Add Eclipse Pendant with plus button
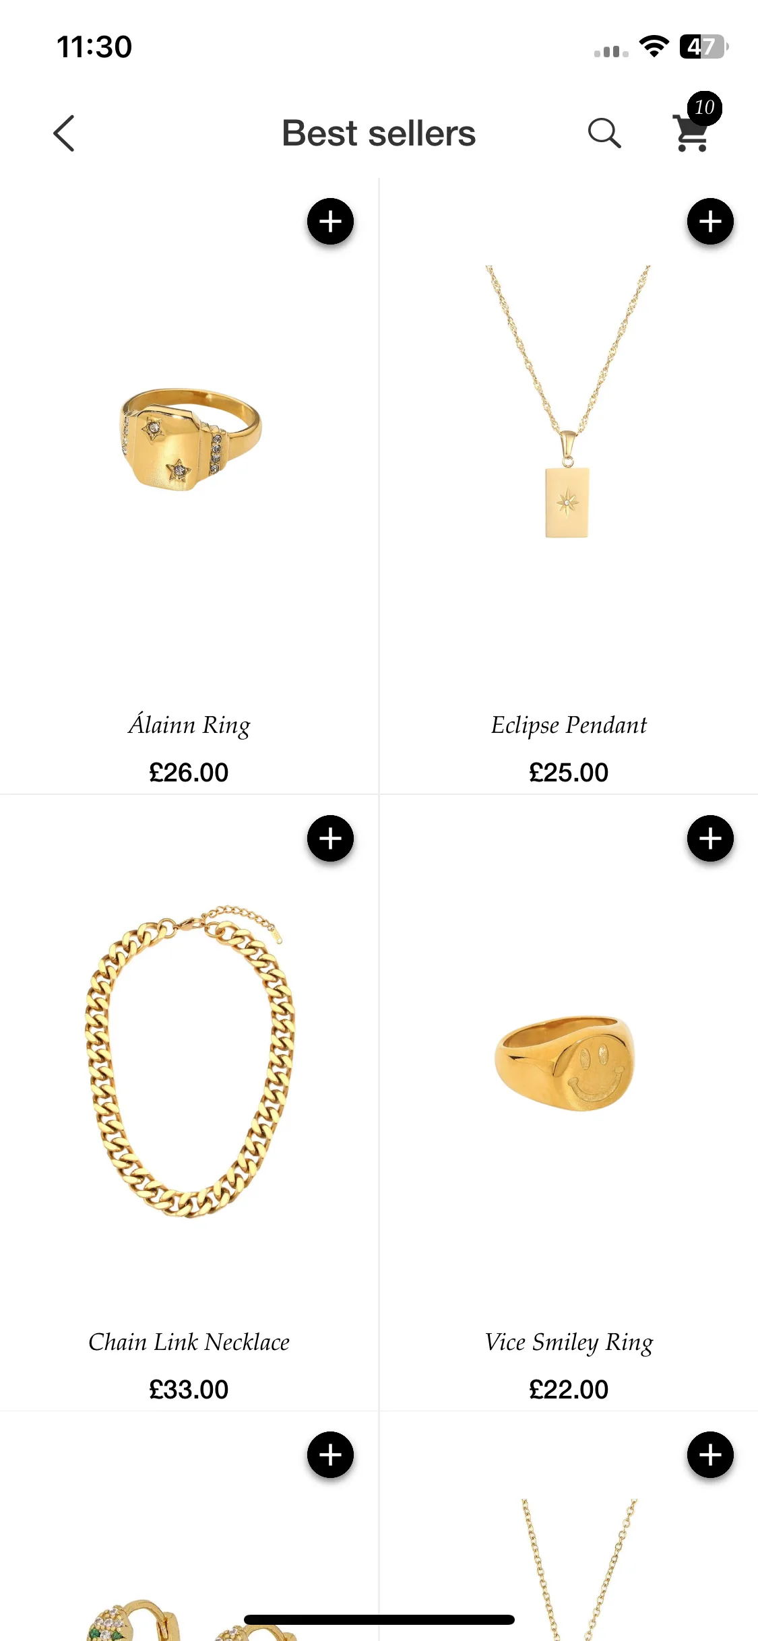The width and height of the screenshot is (758, 1641). [710, 221]
